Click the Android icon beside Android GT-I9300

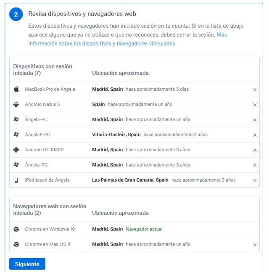(x=16, y=150)
